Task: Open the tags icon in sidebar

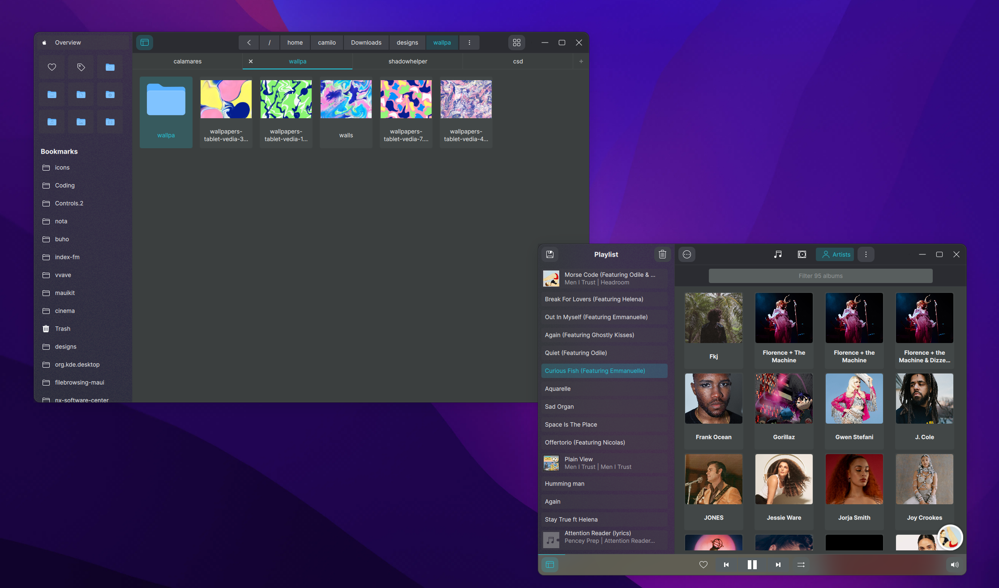Action: (x=81, y=67)
